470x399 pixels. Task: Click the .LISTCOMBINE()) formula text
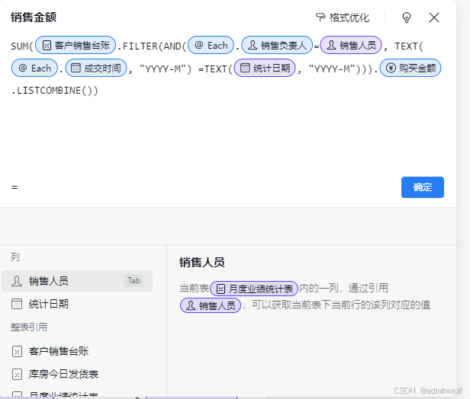pyautogui.click(x=55, y=91)
